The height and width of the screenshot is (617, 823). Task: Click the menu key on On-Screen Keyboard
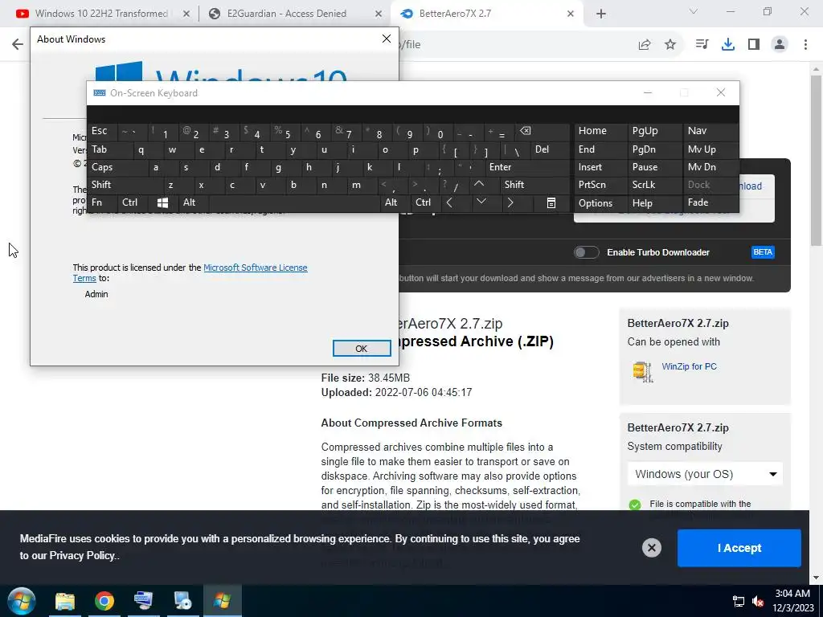coord(551,202)
